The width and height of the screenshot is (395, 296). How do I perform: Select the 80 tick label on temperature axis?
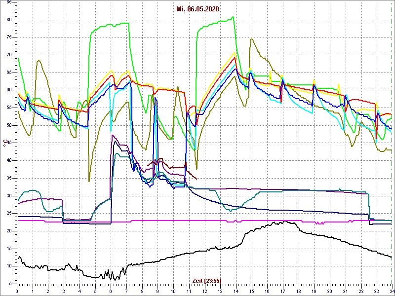click(x=8, y=20)
